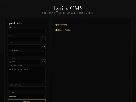
Task: Click the textarea resize handle corner
Action: [x=45, y=82]
